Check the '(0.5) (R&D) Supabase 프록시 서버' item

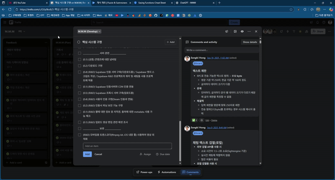coord(80,93)
